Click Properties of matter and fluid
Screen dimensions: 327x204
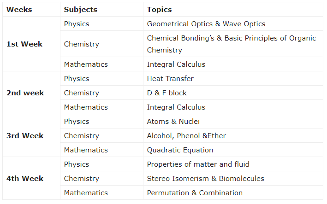click(198, 164)
